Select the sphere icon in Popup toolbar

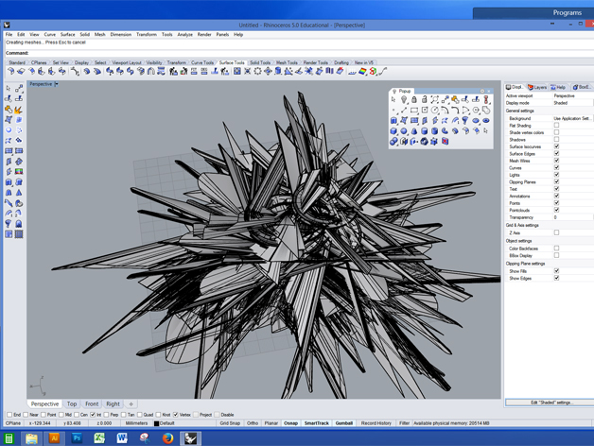(404, 131)
